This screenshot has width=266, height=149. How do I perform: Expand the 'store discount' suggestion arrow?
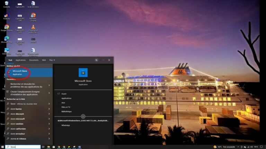49,114
